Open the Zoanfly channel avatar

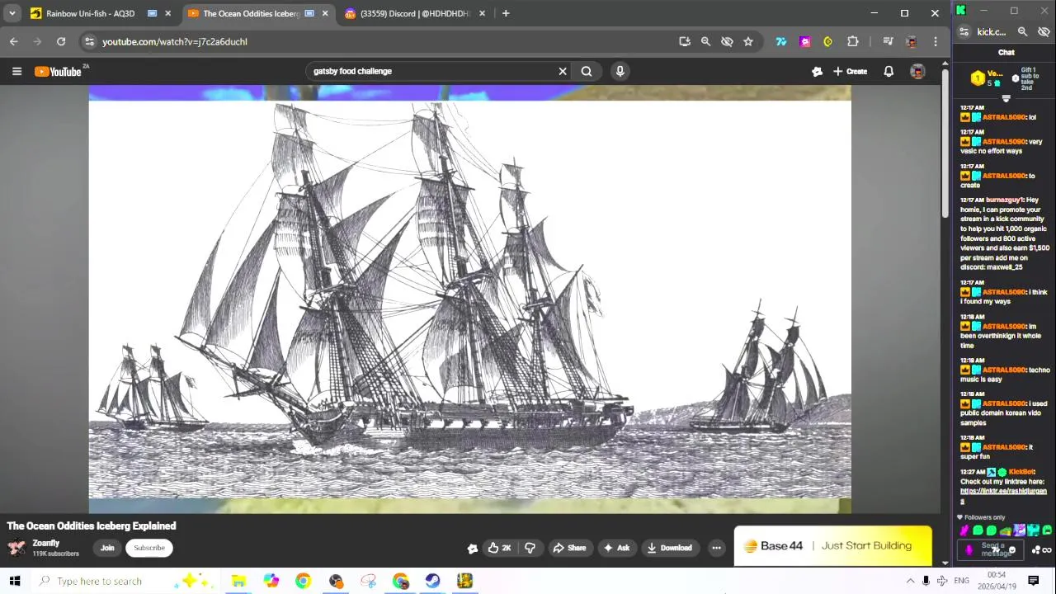point(16,548)
